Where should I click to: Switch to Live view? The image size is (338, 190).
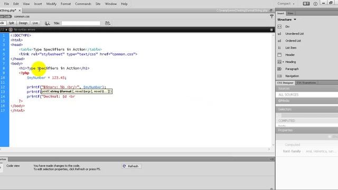point(35,23)
